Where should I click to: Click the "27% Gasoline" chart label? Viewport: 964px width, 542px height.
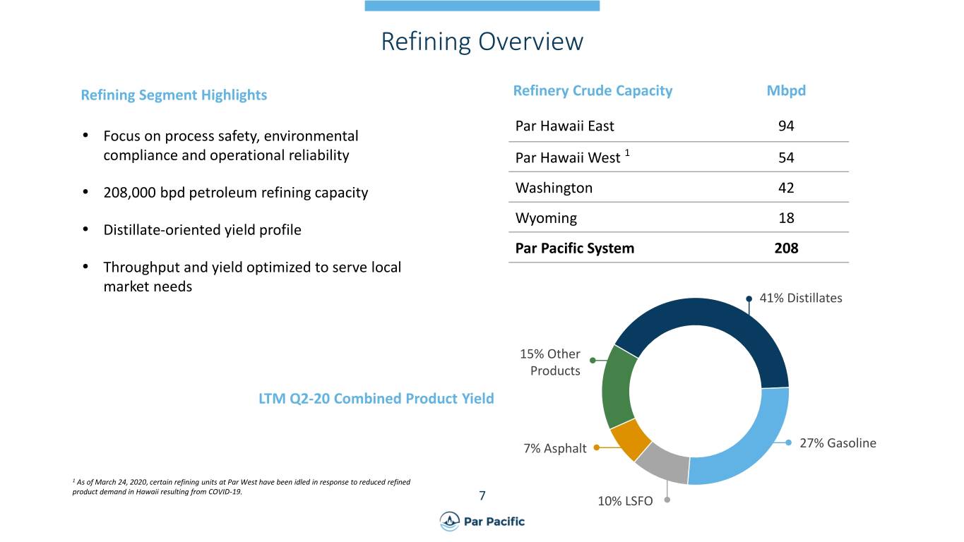pyautogui.click(x=838, y=443)
